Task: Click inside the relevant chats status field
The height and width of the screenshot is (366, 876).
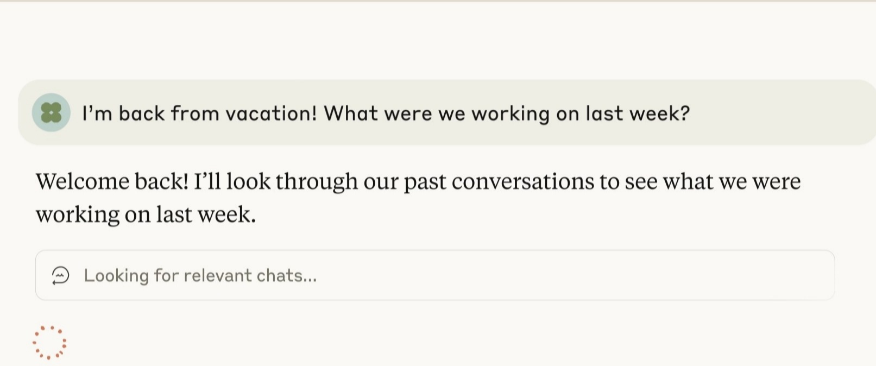Action: tap(434, 275)
